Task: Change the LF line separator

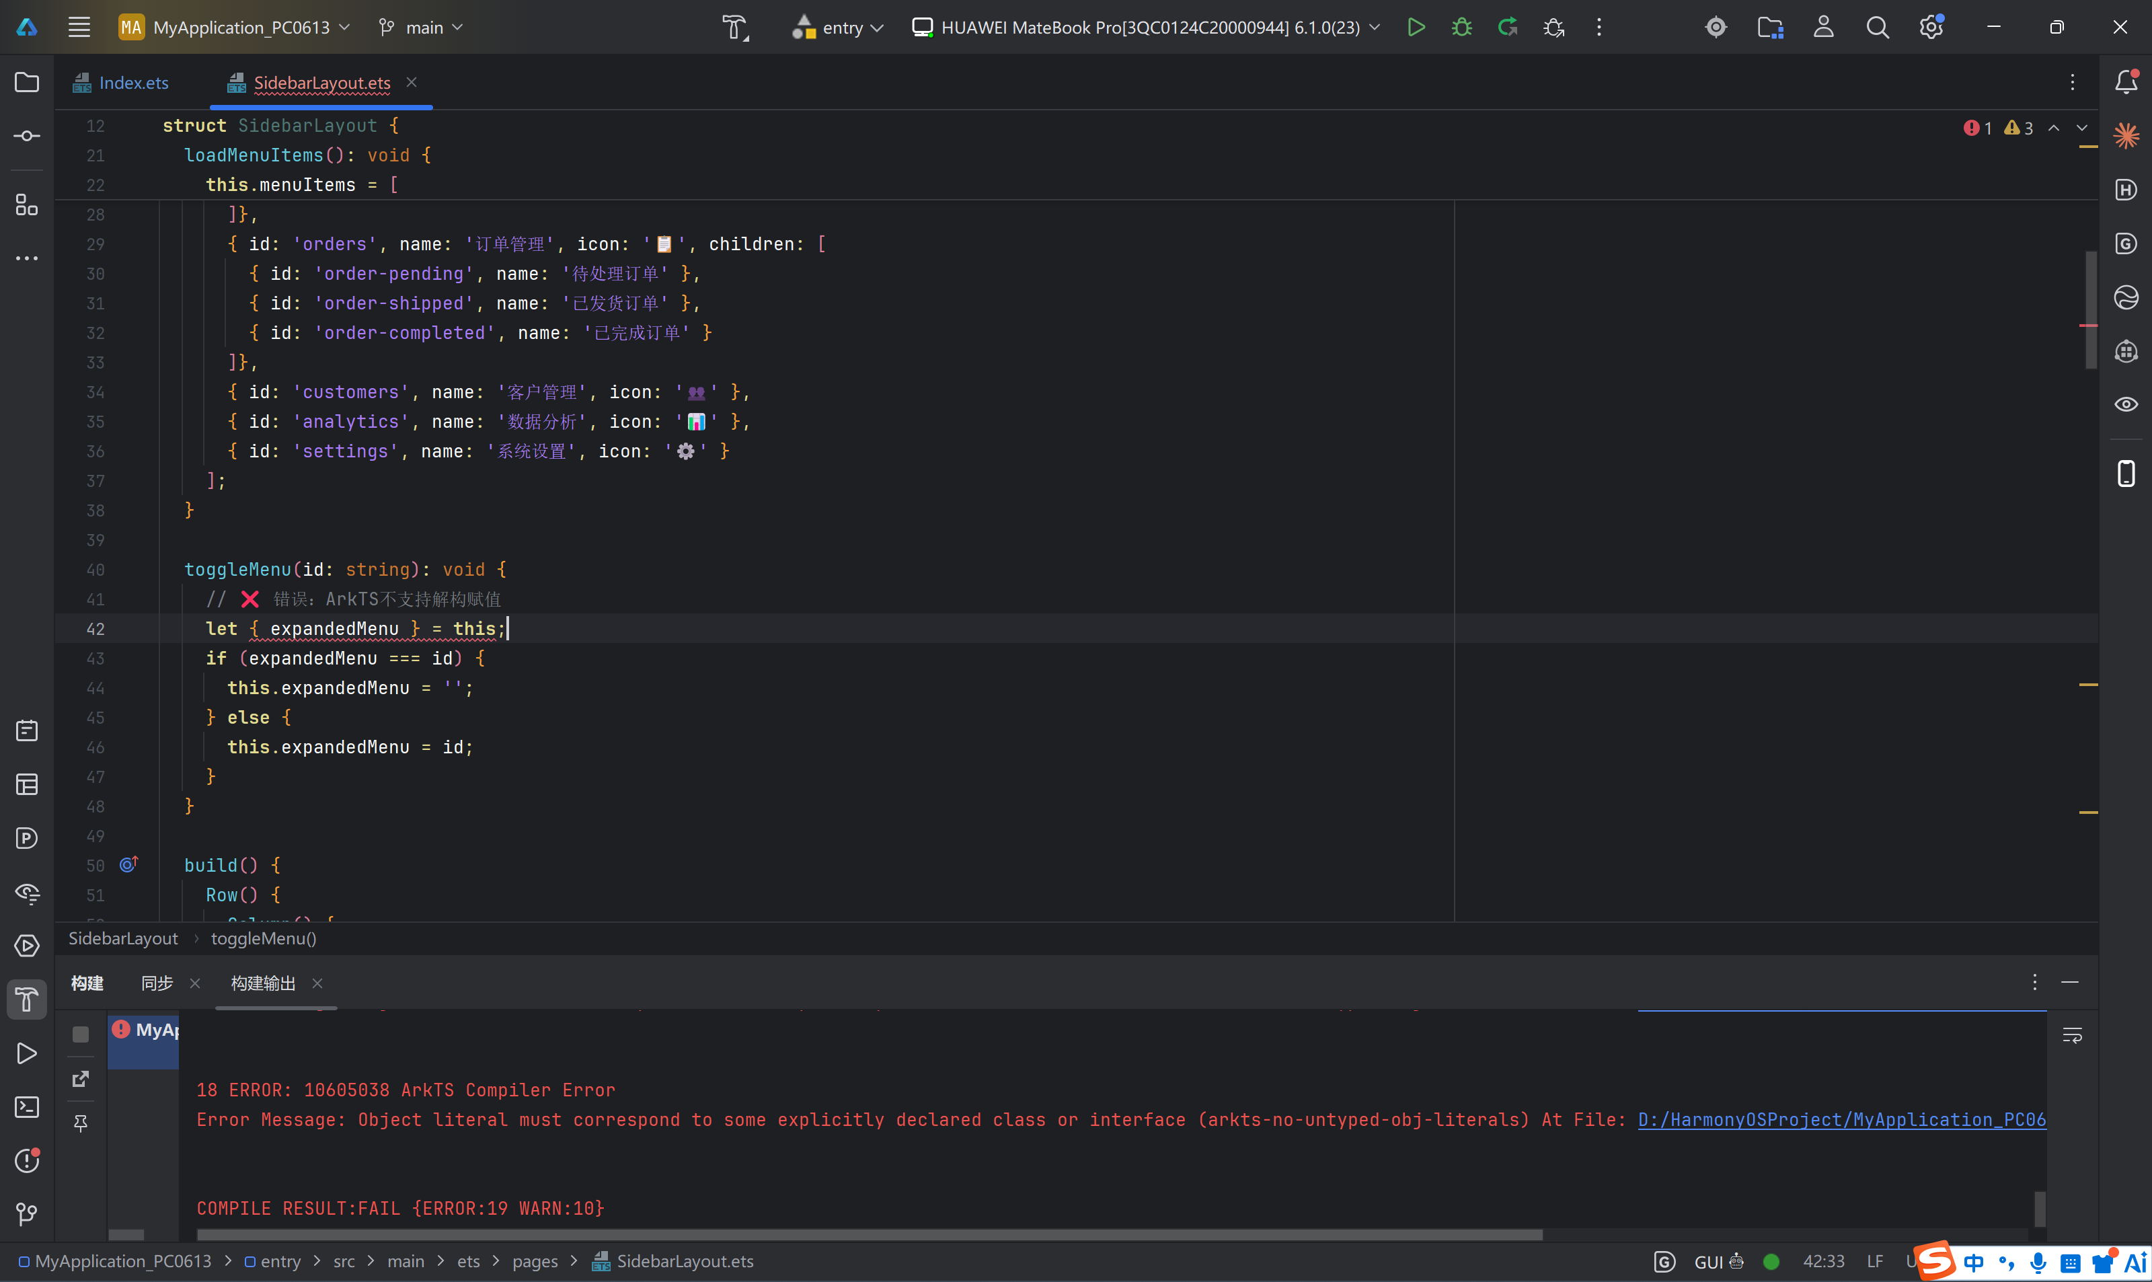Action: click(x=1875, y=1261)
